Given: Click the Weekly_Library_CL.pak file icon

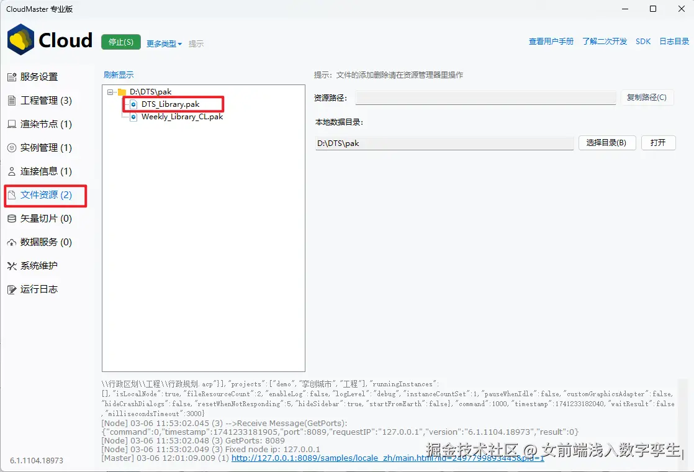Looking at the screenshot, I should (x=133, y=117).
